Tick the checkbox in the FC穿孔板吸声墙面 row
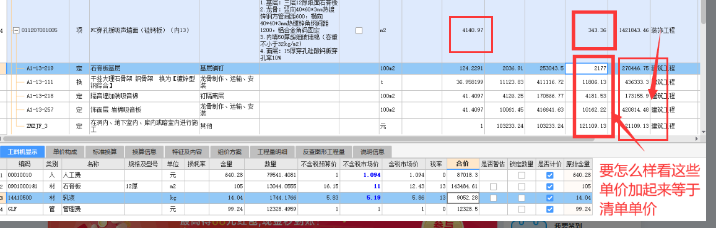Viewport: 716px width, 228px height. pos(359,30)
